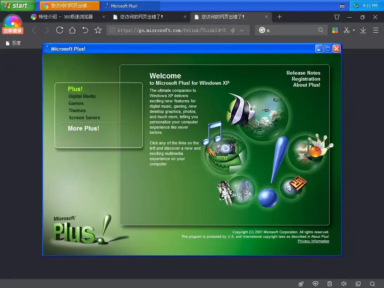Select Microsoft Plus! taskbar button
The width and height of the screenshot is (384, 288).
(130, 6)
